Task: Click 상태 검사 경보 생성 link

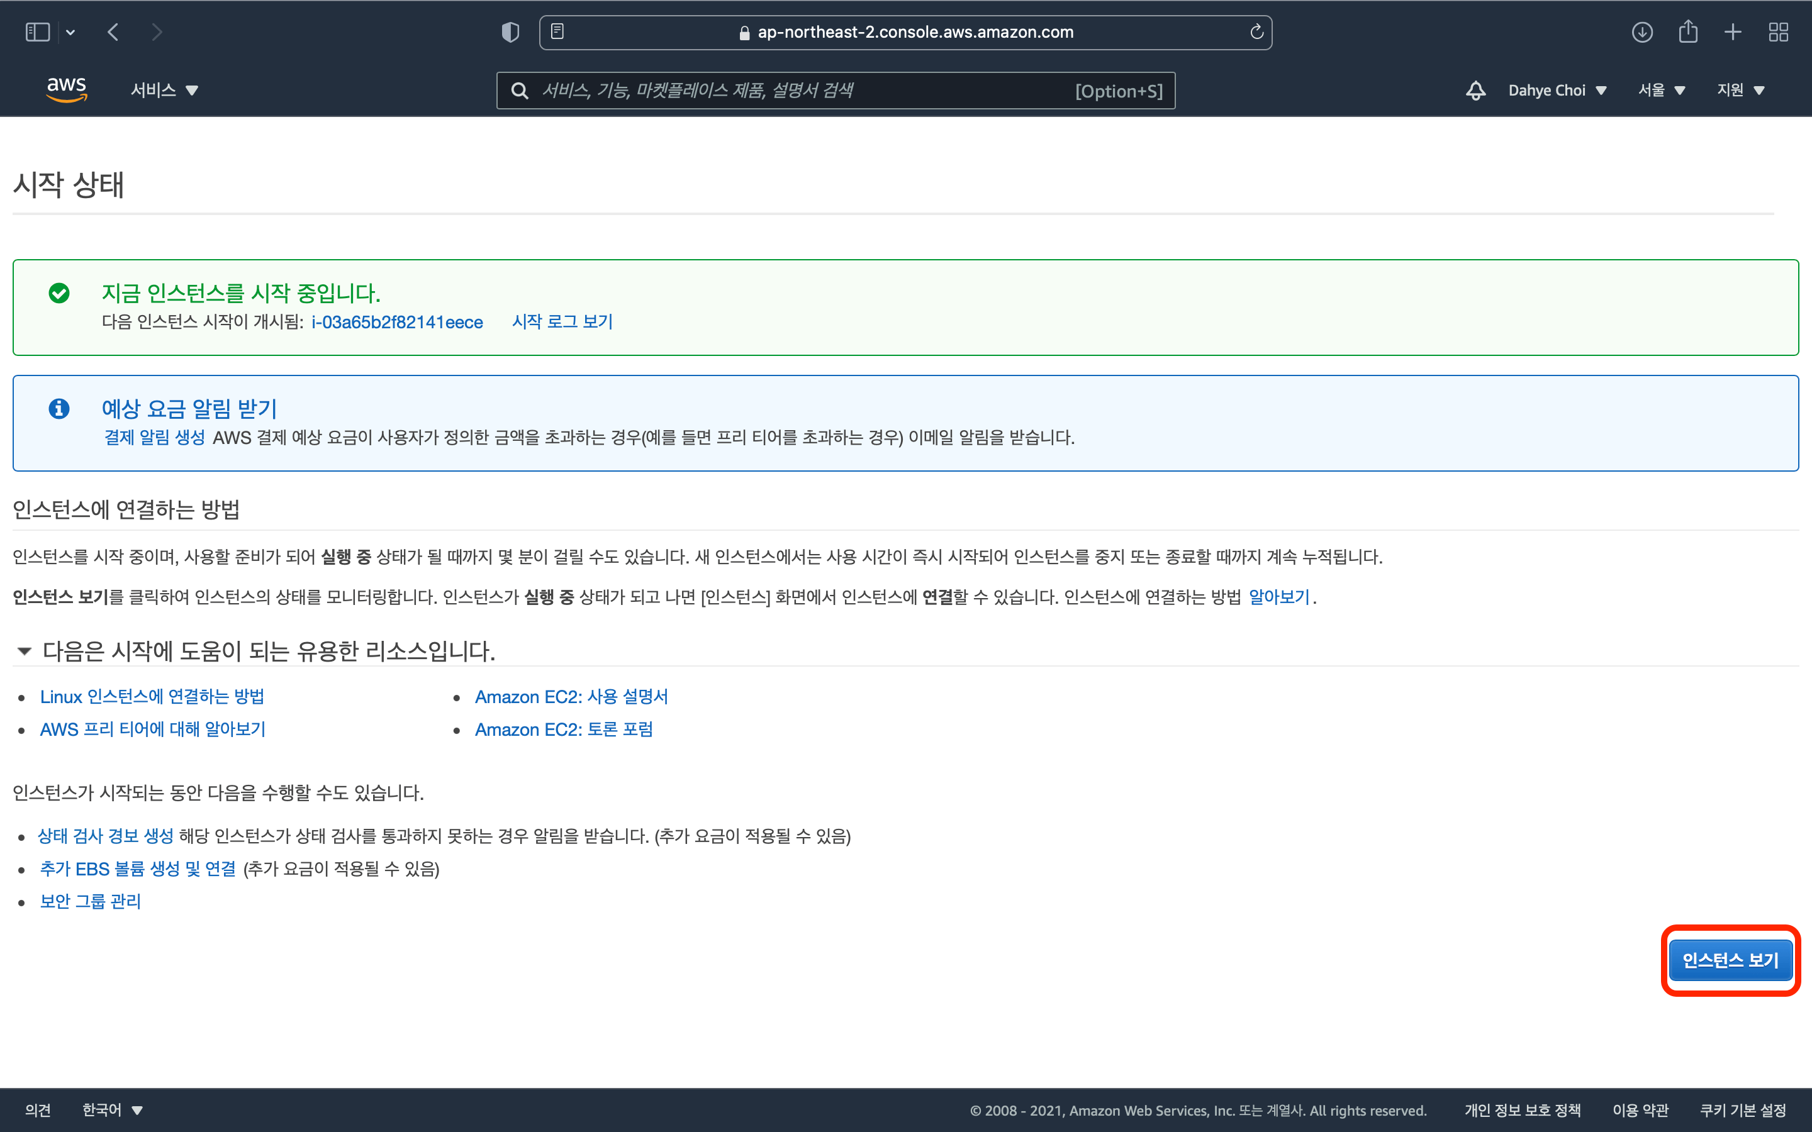Action: click(x=106, y=836)
